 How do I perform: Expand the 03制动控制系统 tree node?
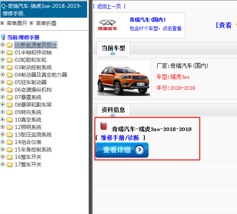(x=3, y=68)
